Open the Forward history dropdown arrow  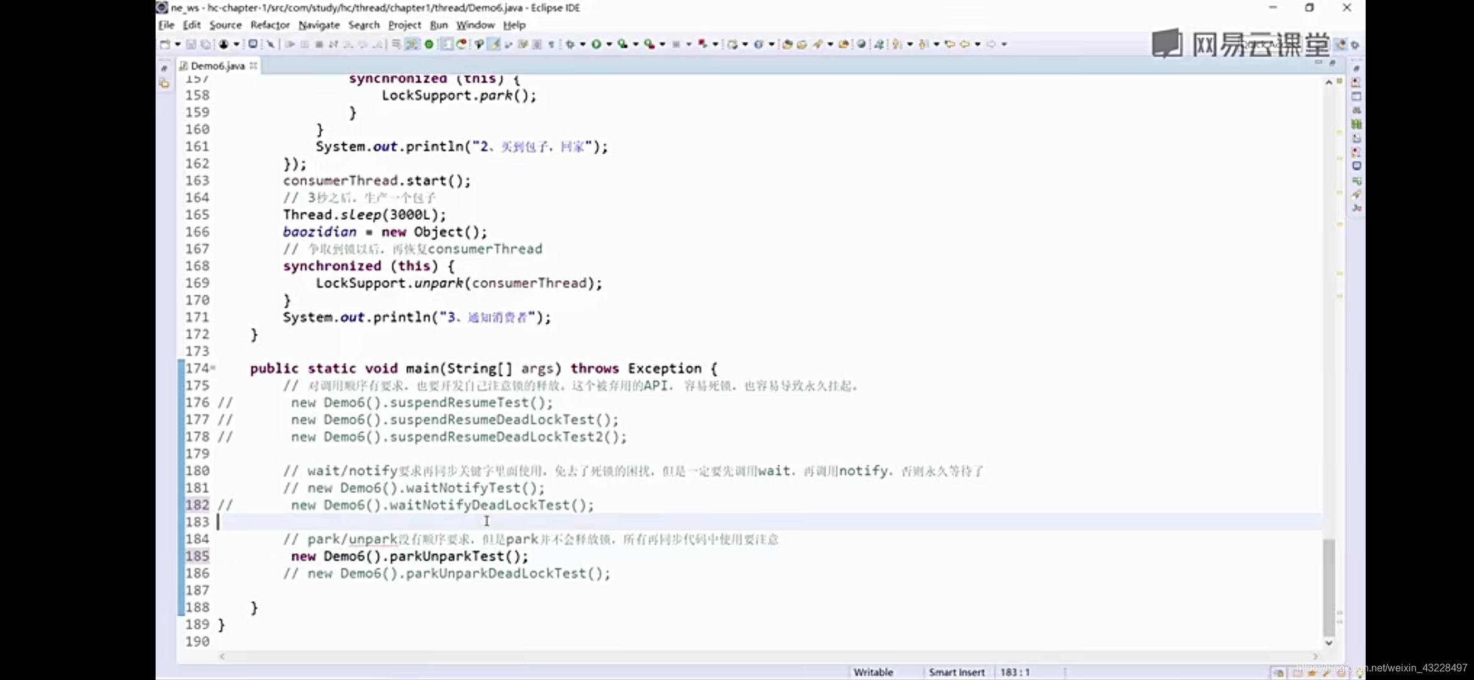point(1004,44)
